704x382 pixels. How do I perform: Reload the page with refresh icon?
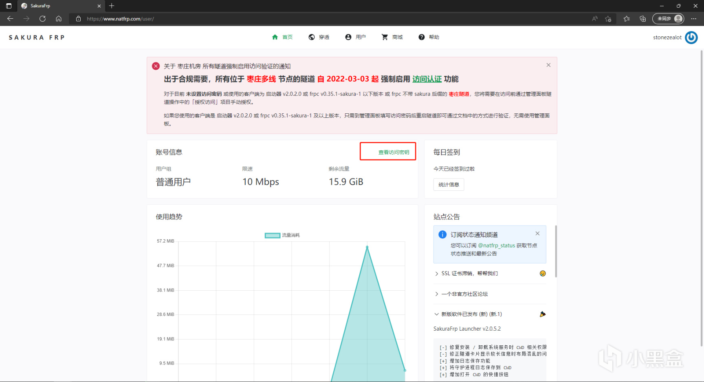(x=42, y=19)
